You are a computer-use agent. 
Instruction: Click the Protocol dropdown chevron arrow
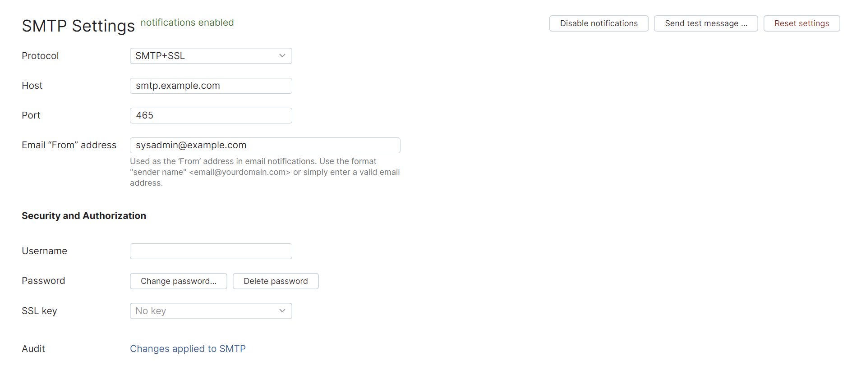(282, 55)
